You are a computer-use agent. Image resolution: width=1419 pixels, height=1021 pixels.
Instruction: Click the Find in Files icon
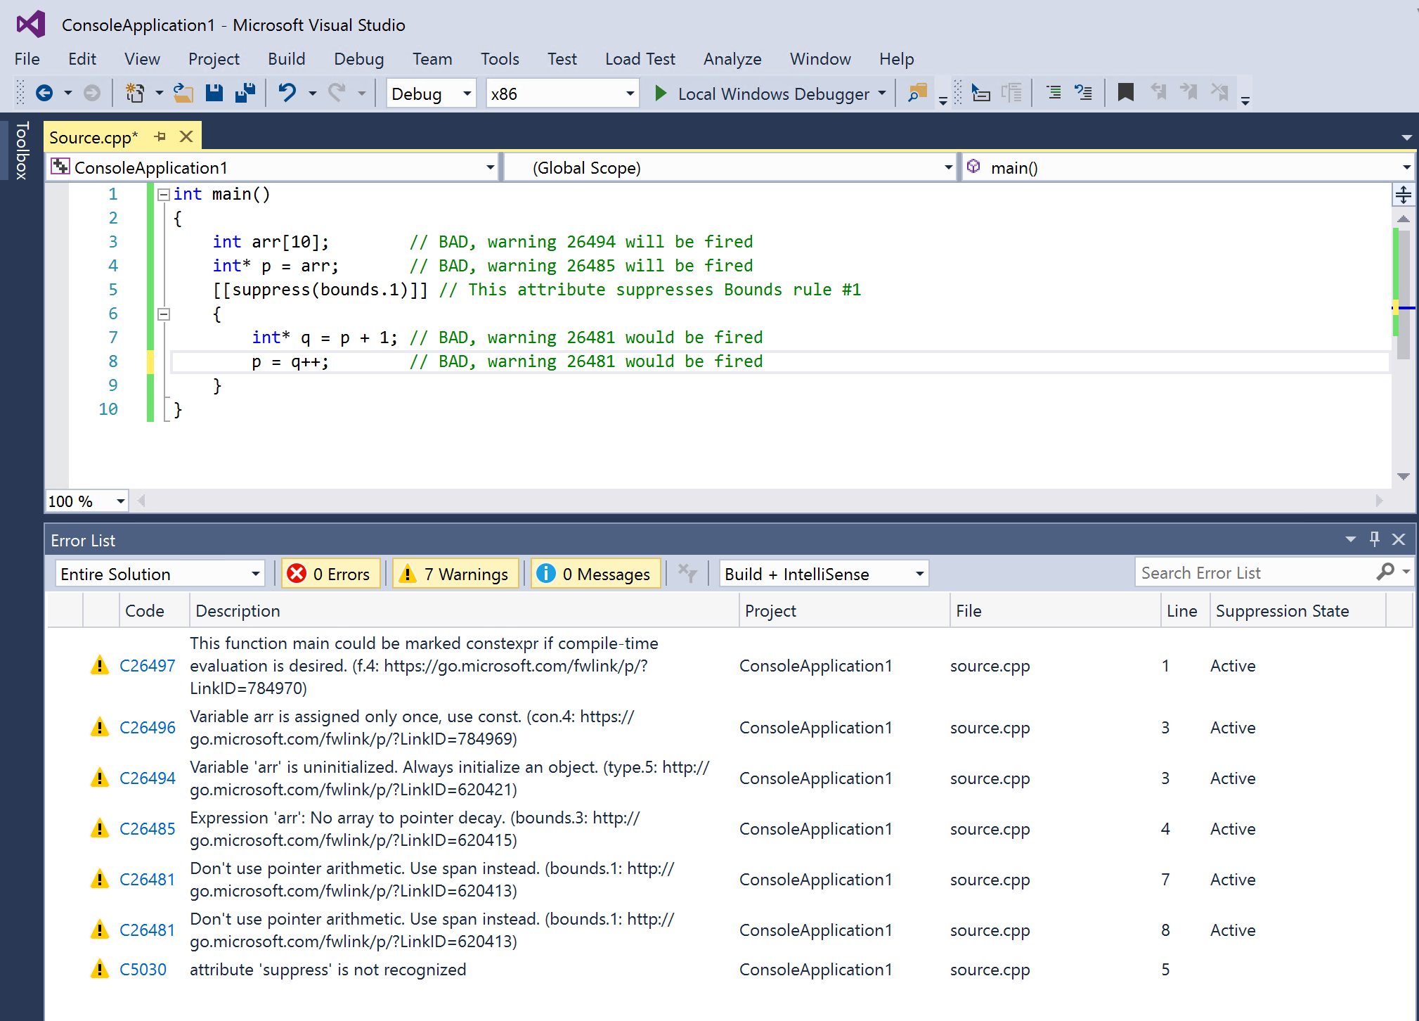917,93
